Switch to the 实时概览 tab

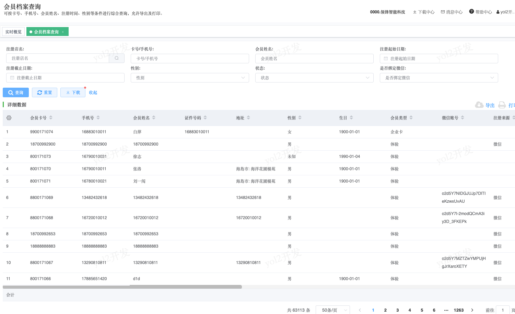pos(13,32)
